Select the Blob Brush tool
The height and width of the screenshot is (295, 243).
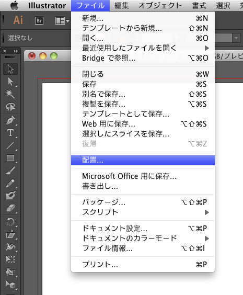[10, 196]
